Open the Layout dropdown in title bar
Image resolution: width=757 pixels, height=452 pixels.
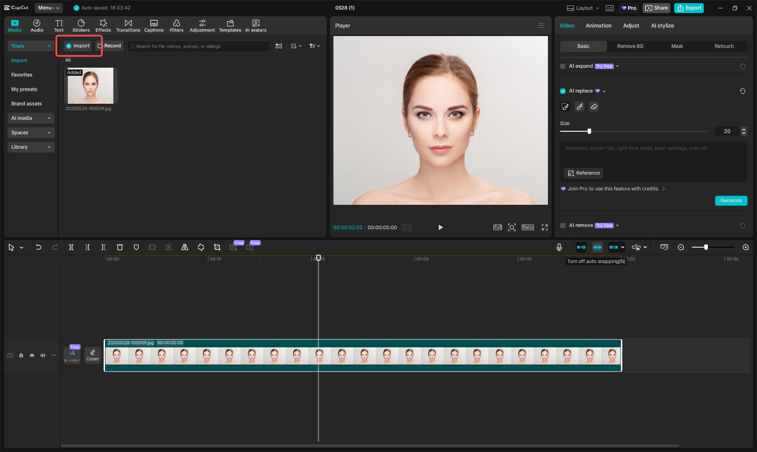pyautogui.click(x=583, y=8)
